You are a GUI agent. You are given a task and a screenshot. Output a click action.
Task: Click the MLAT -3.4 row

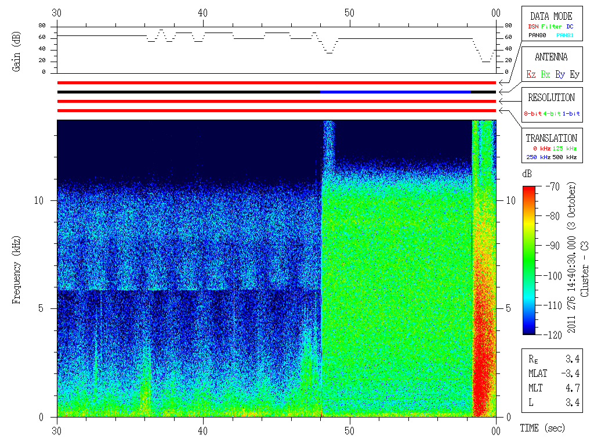click(x=554, y=373)
